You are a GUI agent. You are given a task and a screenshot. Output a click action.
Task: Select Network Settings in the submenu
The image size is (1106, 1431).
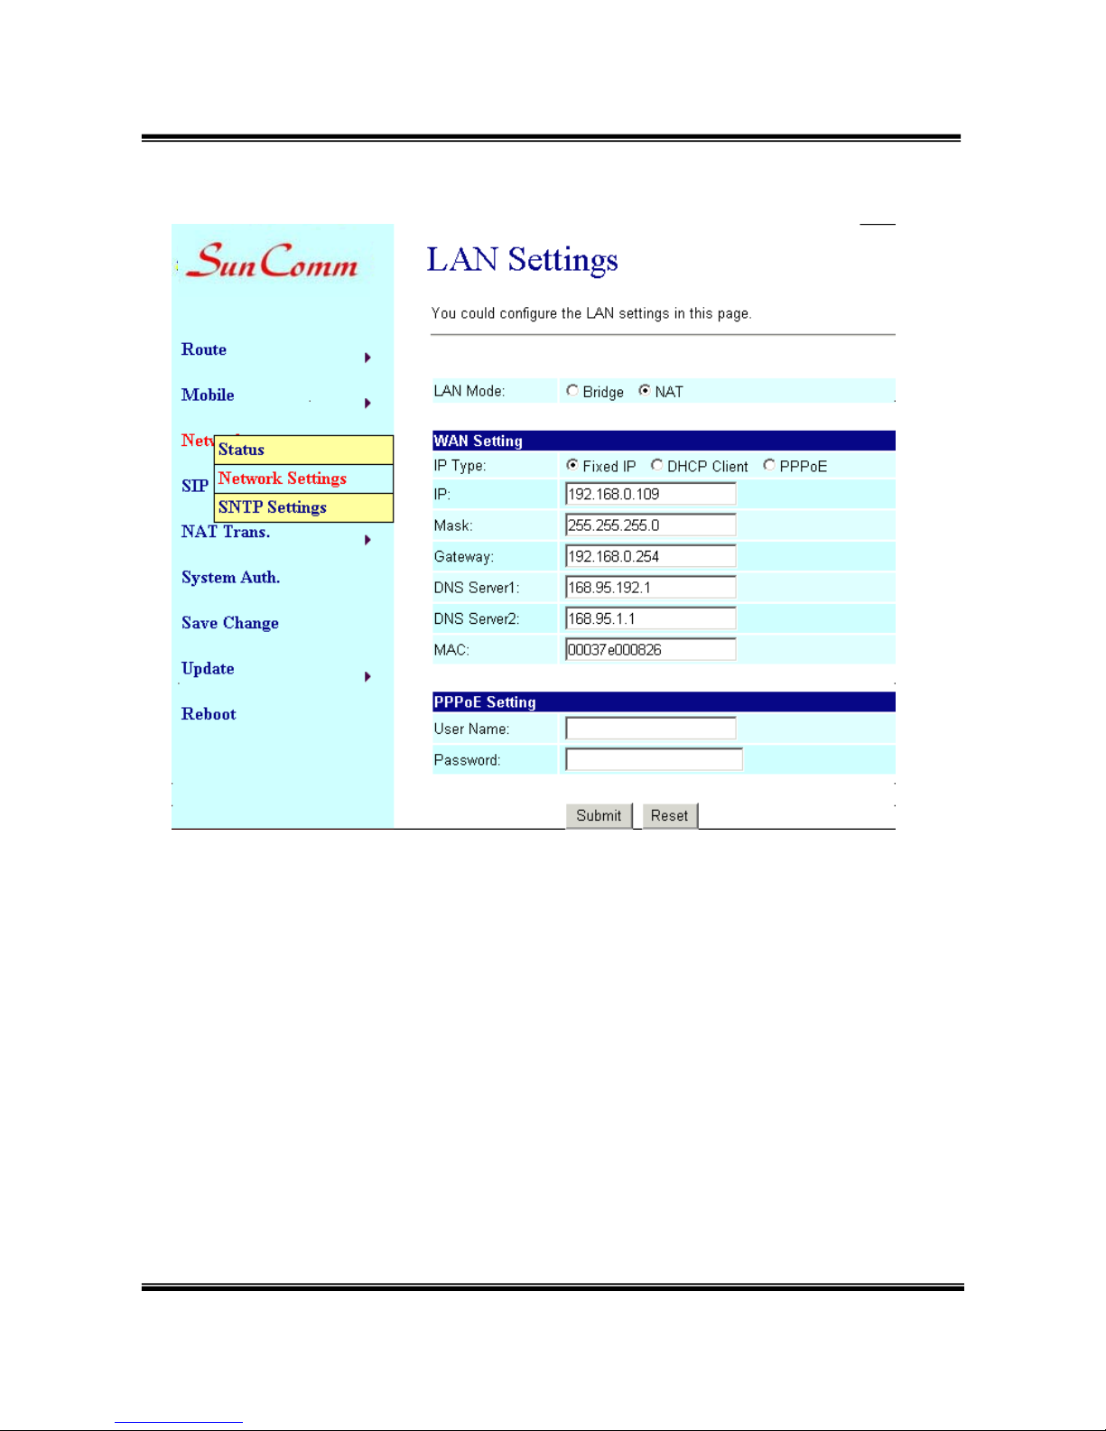(303, 479)
